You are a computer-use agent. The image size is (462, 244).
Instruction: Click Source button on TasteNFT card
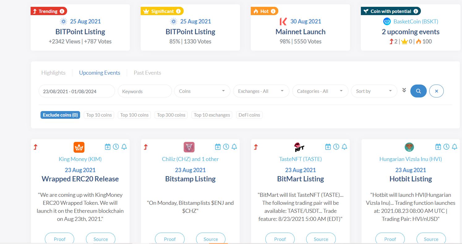[321, 239]
